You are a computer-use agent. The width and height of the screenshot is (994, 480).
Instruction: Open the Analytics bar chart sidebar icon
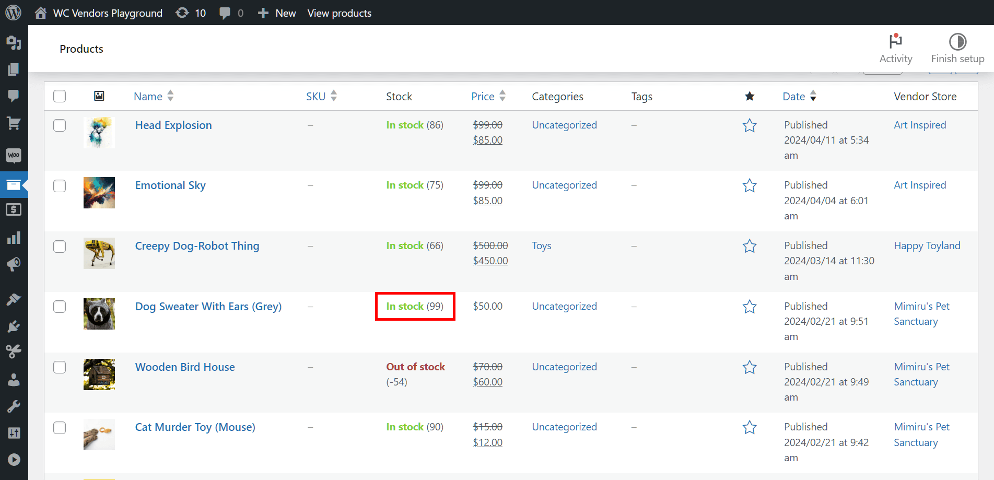click(14, 238)
